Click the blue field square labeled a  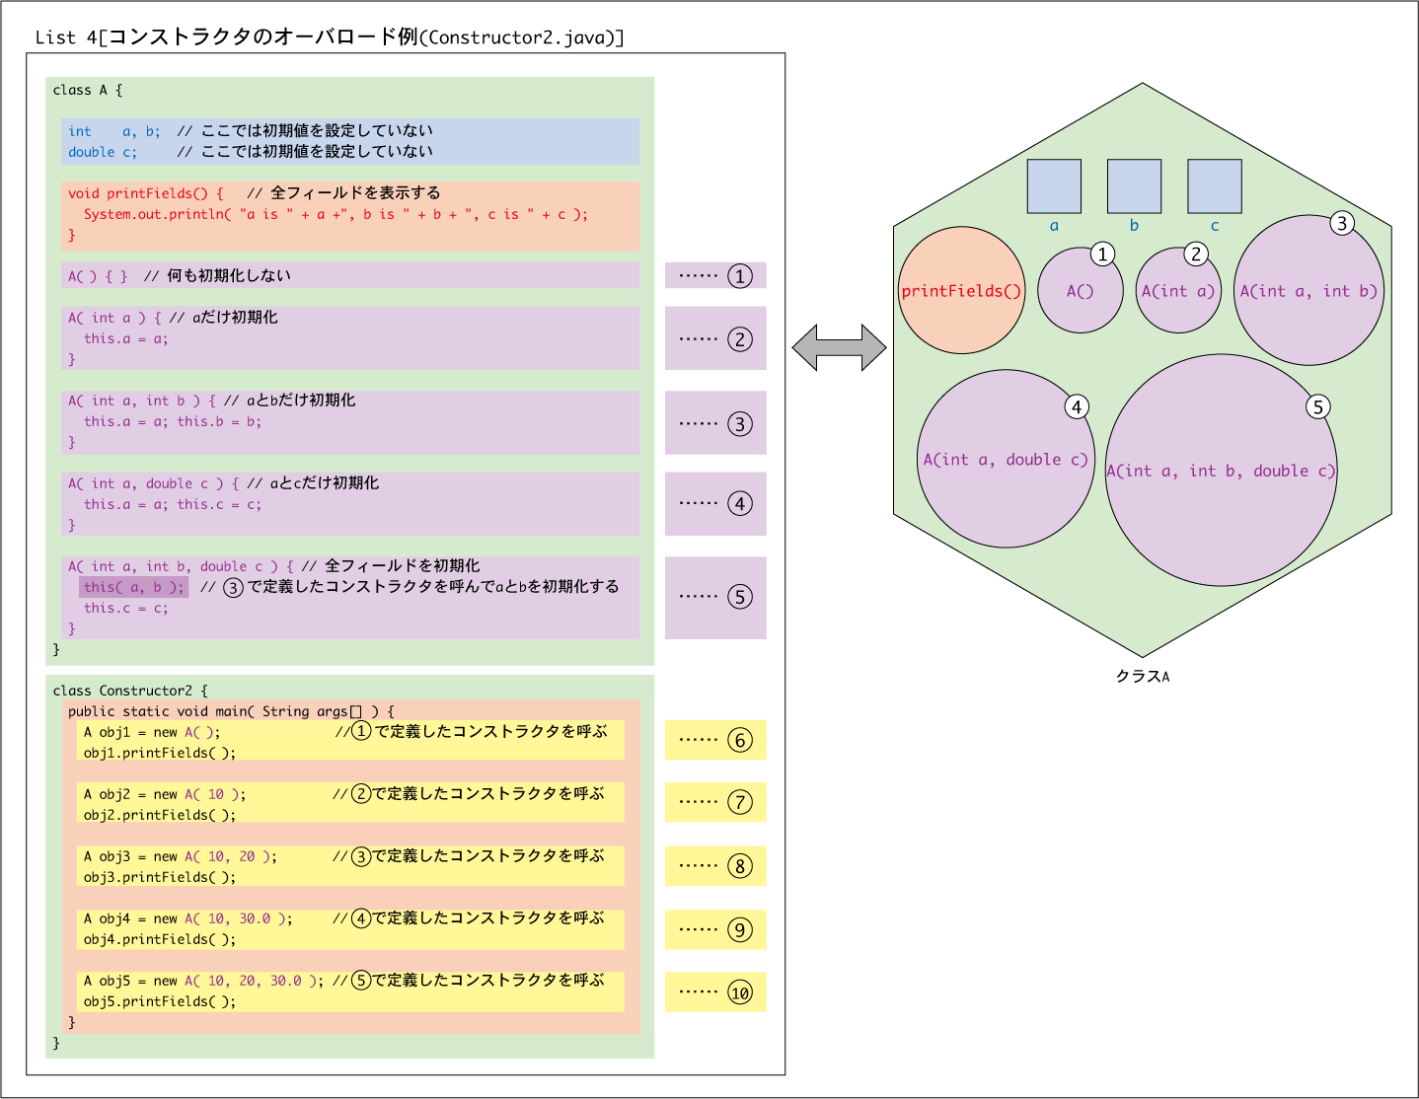pyautogui.click(x=1054, y=186)
